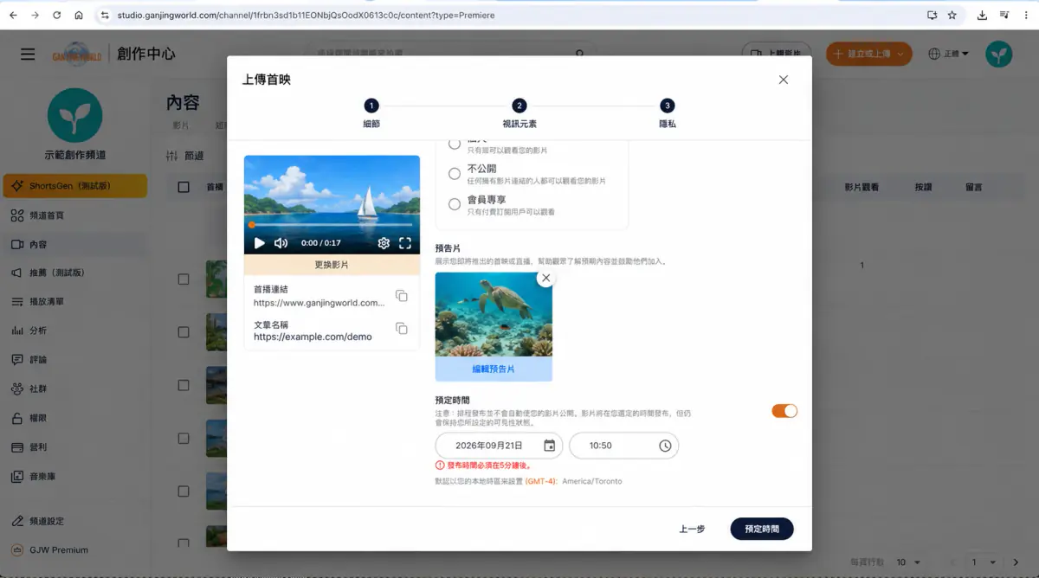Open browser downloads icon

(982, 15)
